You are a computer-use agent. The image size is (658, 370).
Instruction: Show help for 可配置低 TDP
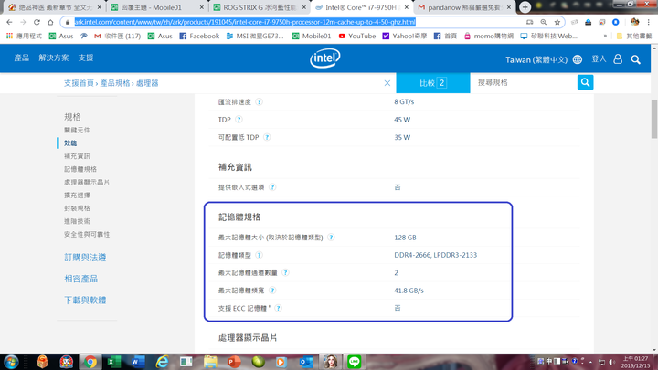(267, 137)
